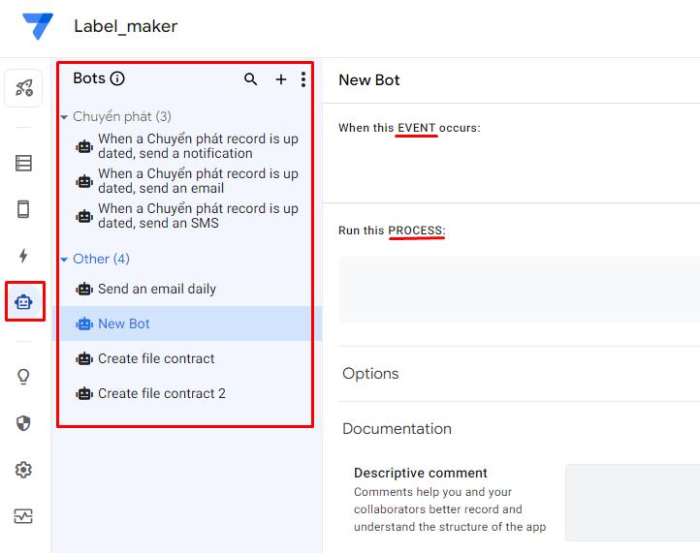The height and width of the screenshot is (553, 700).
Task: Add a new bot with plus icon
Action: coord(281,79)
